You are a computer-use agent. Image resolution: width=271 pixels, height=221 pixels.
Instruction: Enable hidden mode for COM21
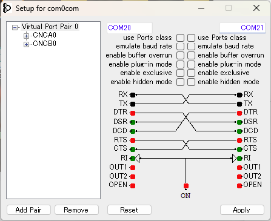[191, 82]
